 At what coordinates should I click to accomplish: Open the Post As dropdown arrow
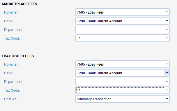(x=167, y=99)
